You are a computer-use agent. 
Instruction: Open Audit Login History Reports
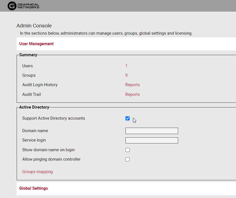[132, 85]
